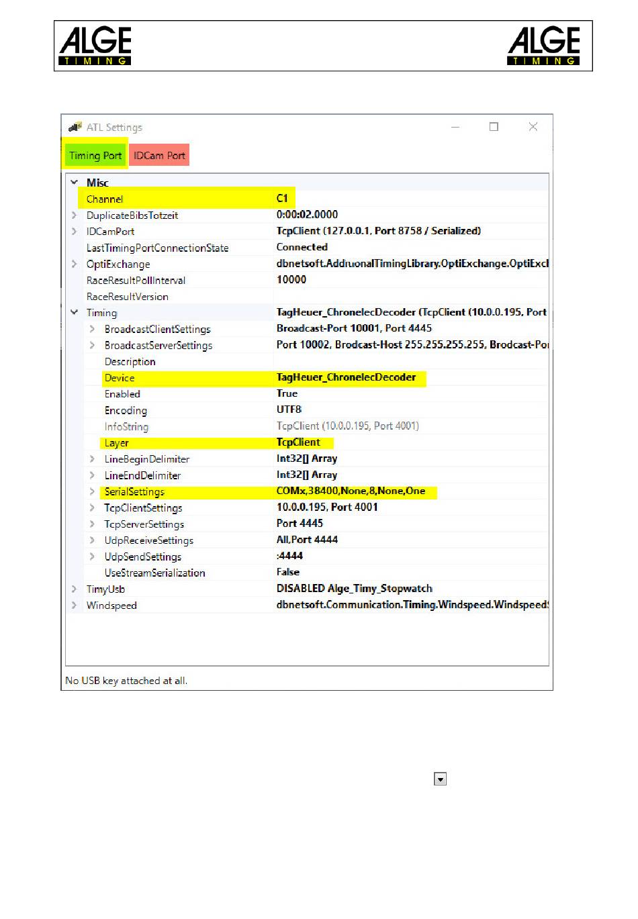638x919 pixels.
Task: Select the LastTimingPortConnectionState property label
Action: [158, 248]
